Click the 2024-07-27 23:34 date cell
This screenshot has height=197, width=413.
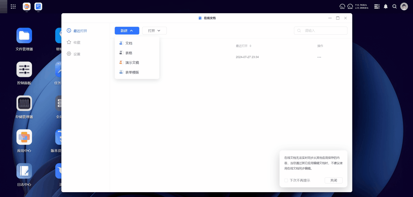click(x=247, y=57)
